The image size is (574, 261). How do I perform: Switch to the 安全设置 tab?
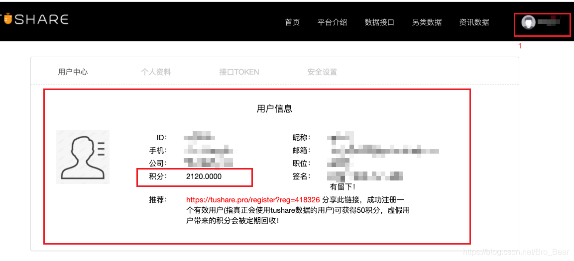click(322, 72)
